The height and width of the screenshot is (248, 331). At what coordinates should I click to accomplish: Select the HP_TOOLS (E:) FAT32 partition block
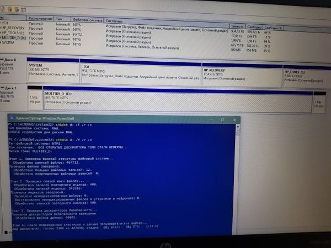pyautogui.click(x=303, y=72)
